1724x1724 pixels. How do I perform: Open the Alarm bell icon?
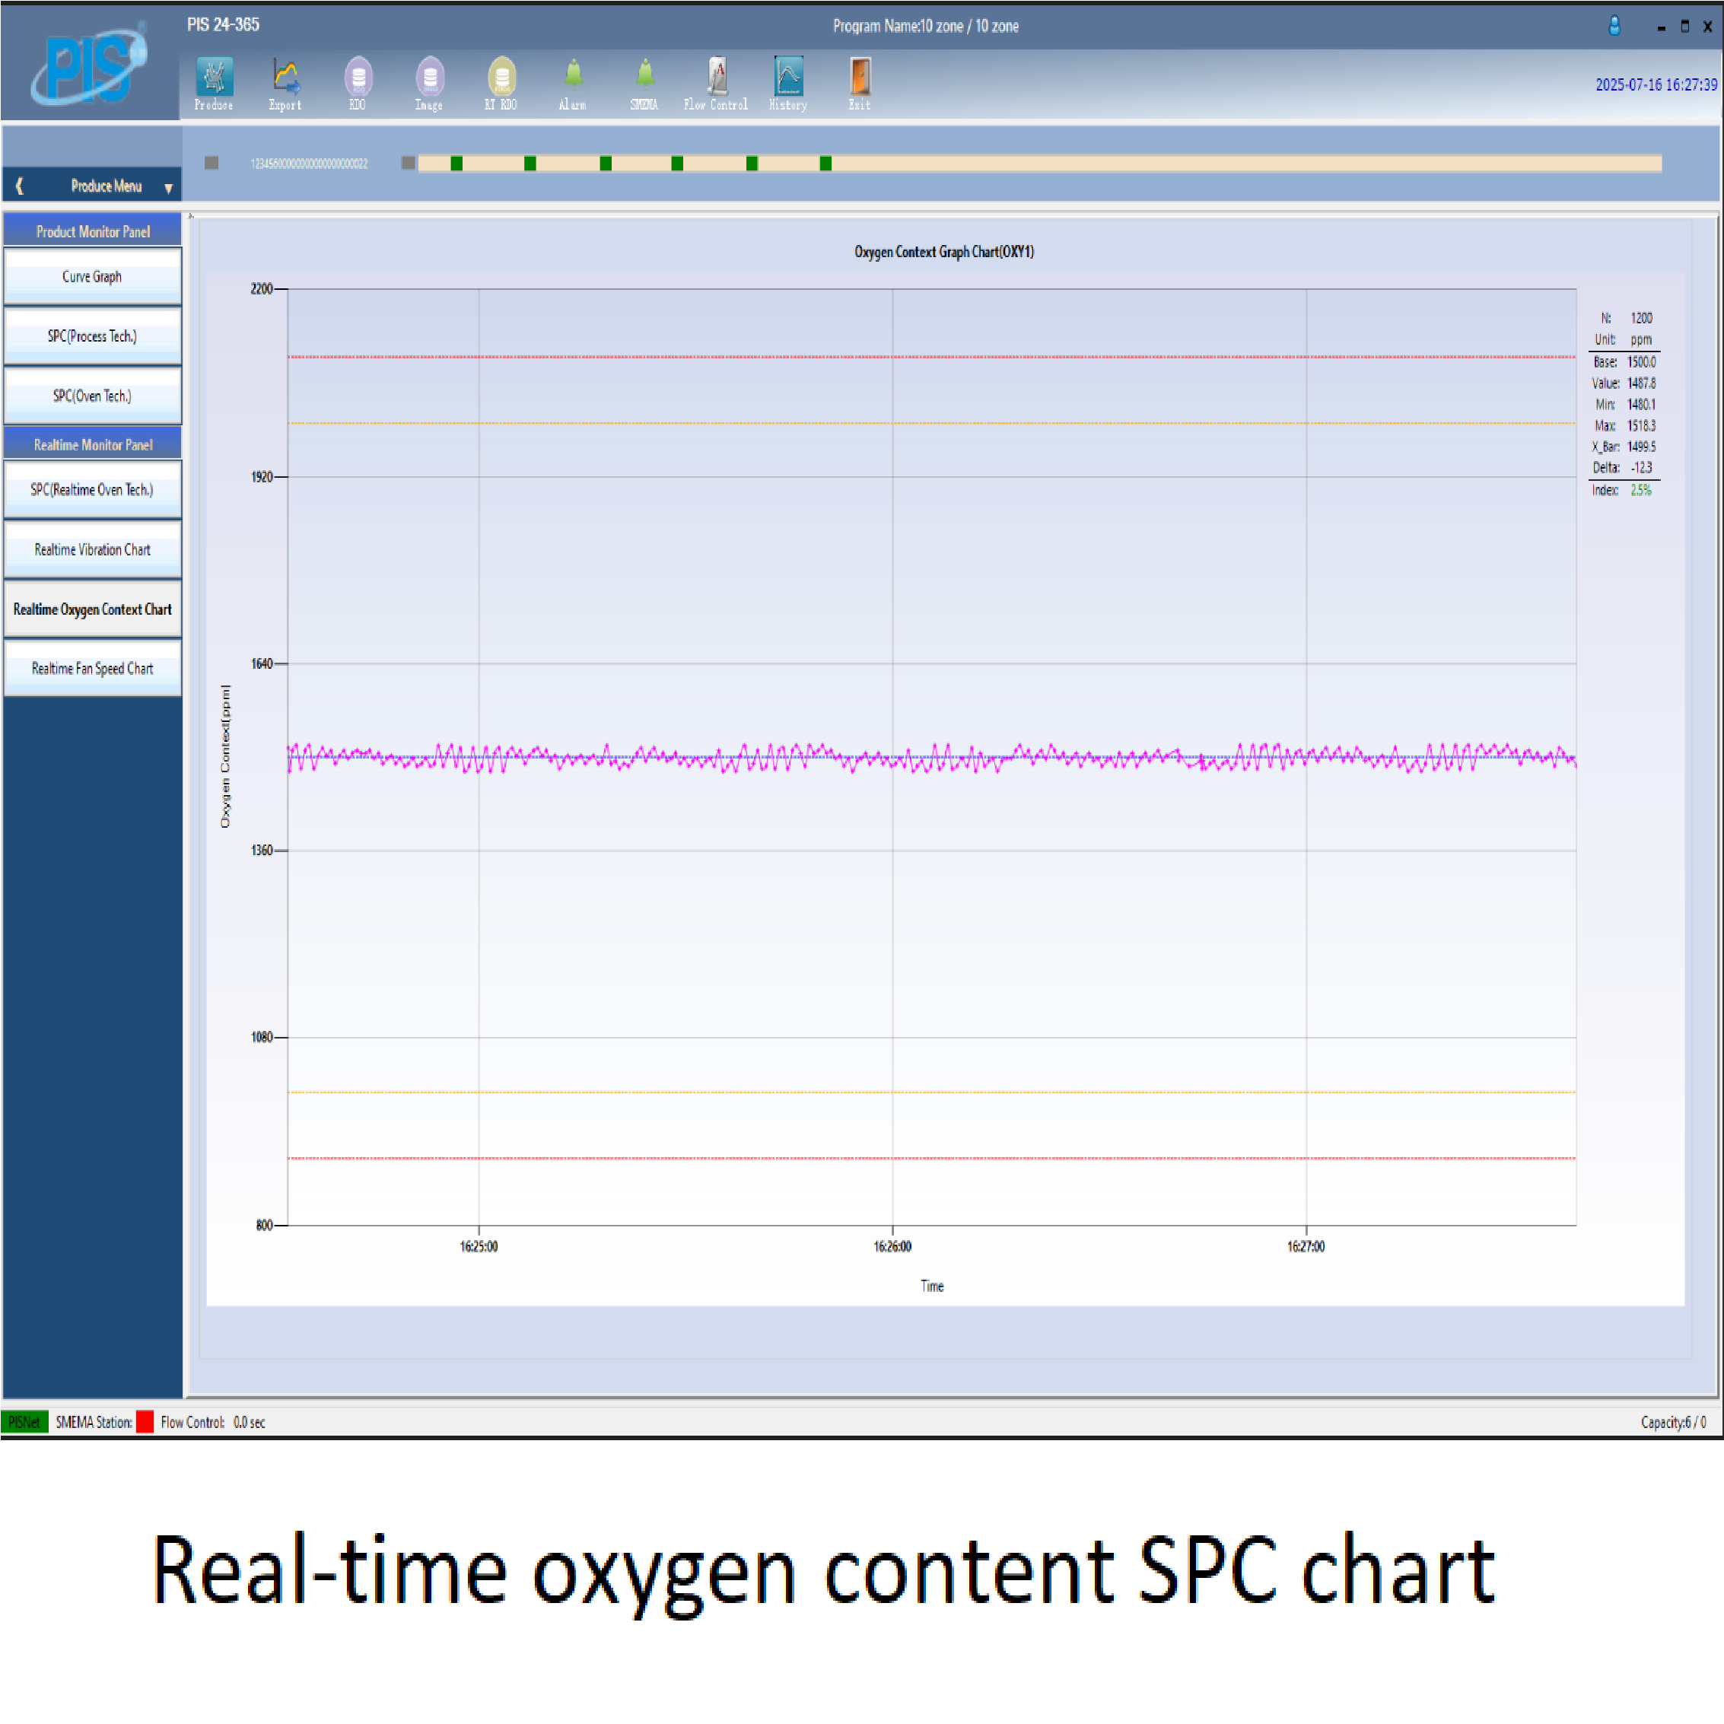[573, 76]
